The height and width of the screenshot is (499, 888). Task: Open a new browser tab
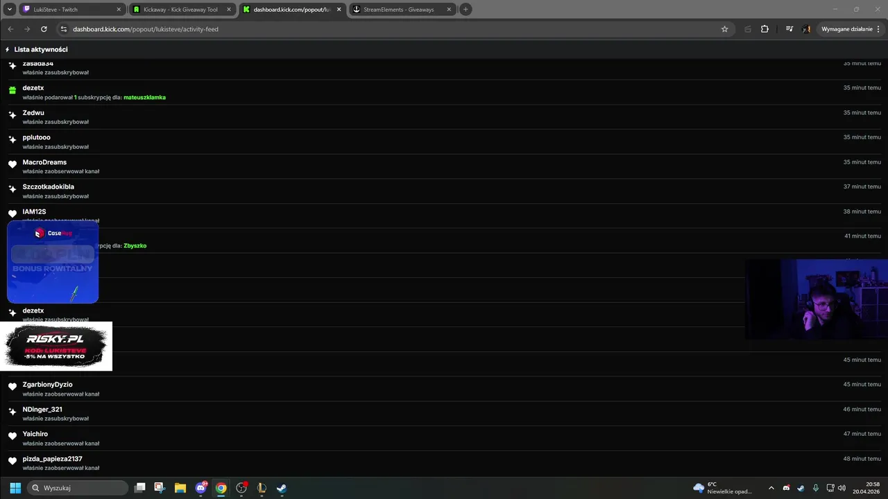466,9
